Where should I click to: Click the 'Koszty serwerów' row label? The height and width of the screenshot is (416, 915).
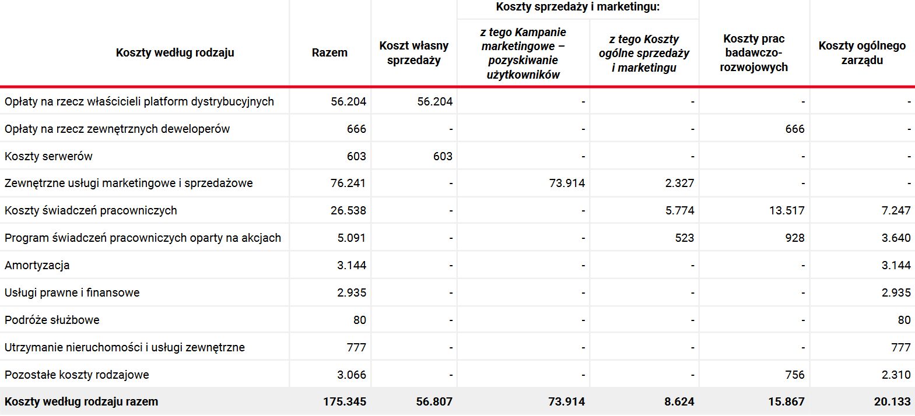tap(48, 156)
